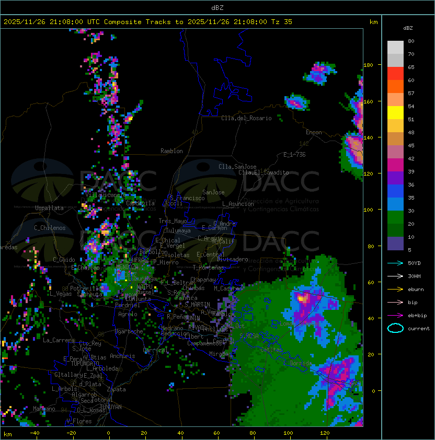
Task: Click the '180' tick on the vertical axis
Action: point(368,65)
